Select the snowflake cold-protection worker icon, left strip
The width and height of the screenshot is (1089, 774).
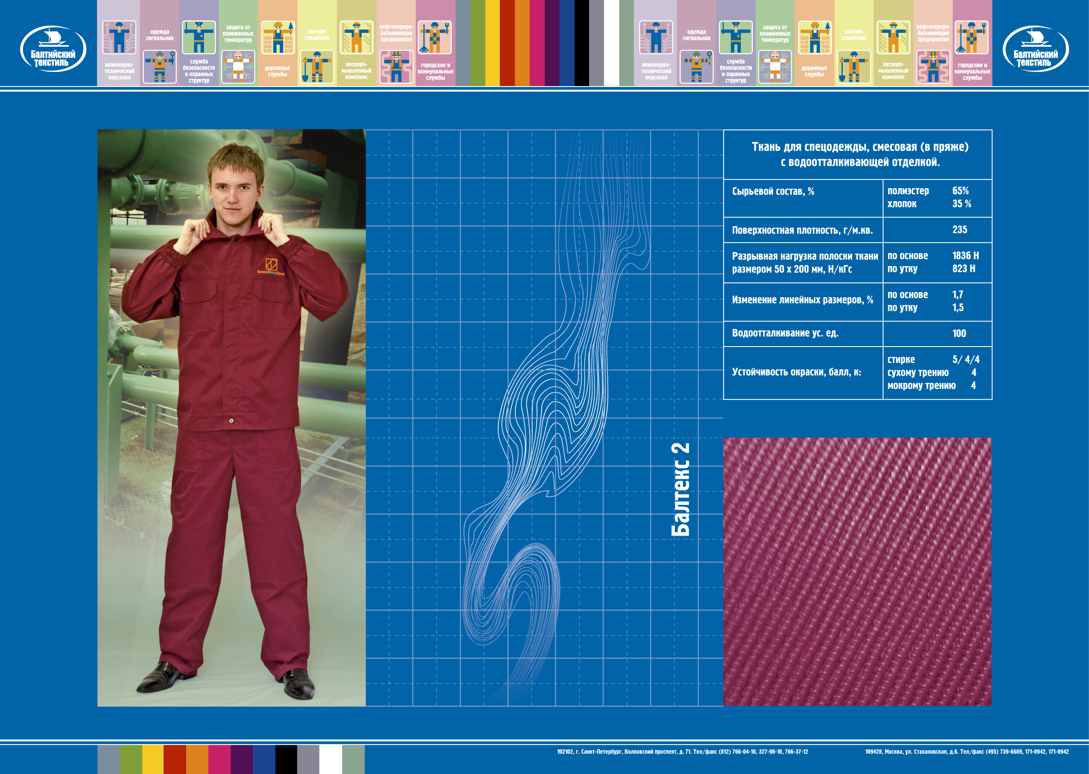coord(238,67)
